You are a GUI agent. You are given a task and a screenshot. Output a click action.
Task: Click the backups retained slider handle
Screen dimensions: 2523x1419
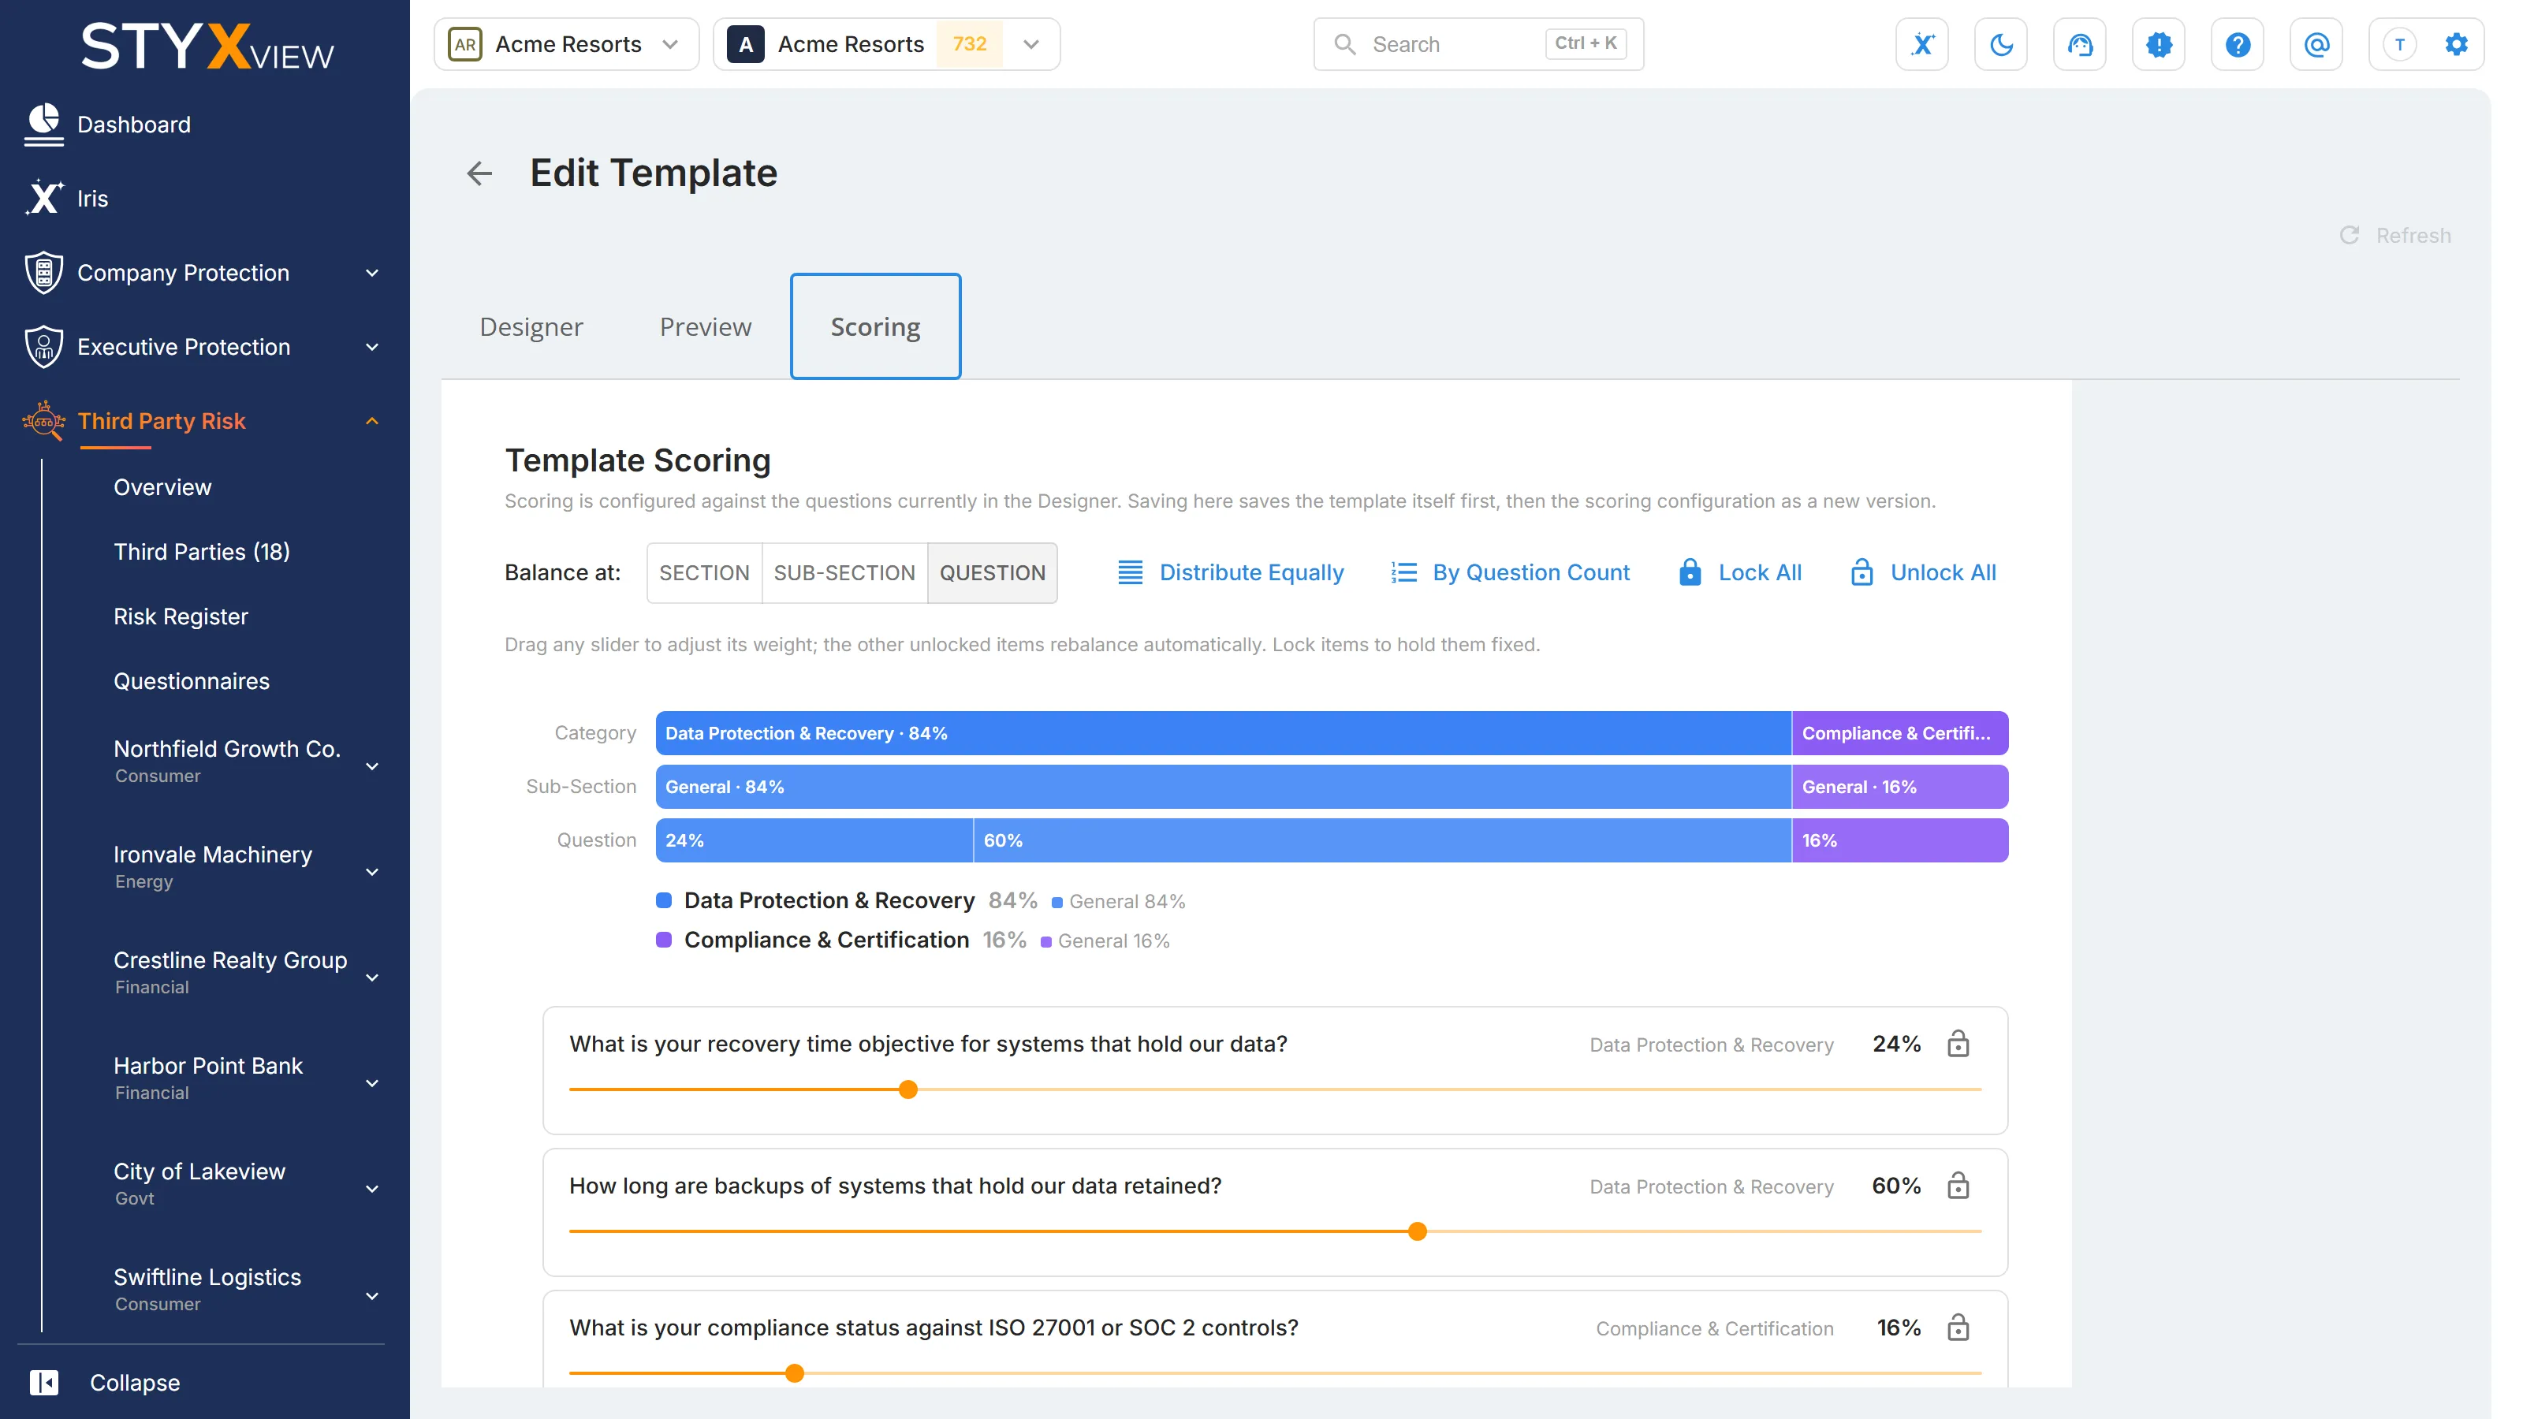tap(1418, 1231)
